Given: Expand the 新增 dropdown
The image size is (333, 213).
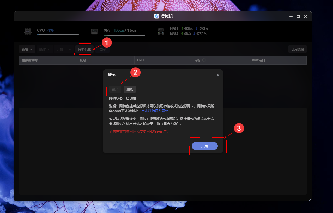Looking at the screenshot, I should [x=27, y=49].
